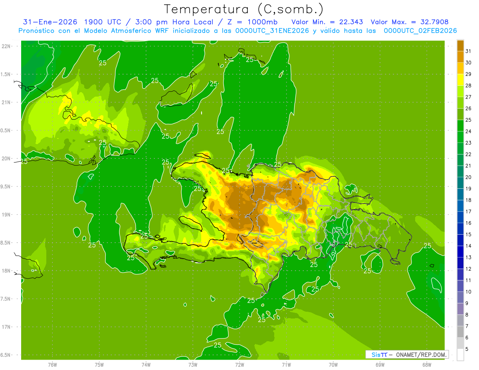Click the '12' label on the legend scale
479x370 pixels.
click(469, 269)
